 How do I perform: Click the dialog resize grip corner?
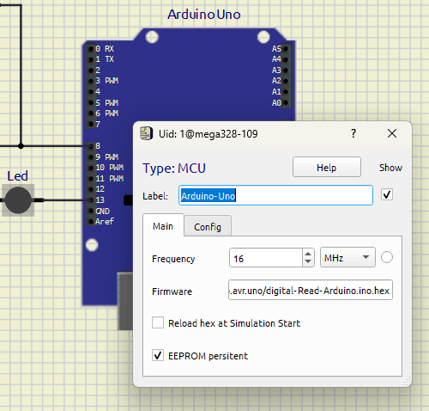tap(407, 381)
